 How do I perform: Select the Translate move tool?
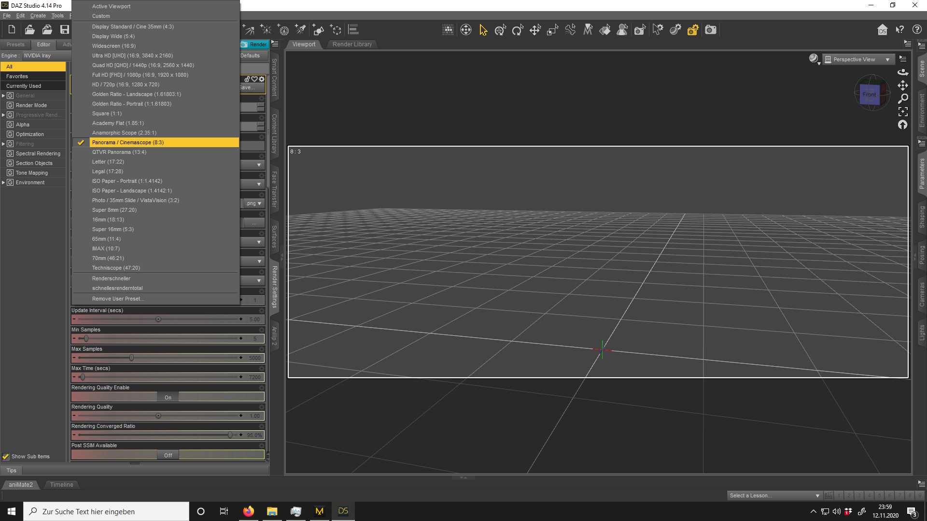pos(535,30)
